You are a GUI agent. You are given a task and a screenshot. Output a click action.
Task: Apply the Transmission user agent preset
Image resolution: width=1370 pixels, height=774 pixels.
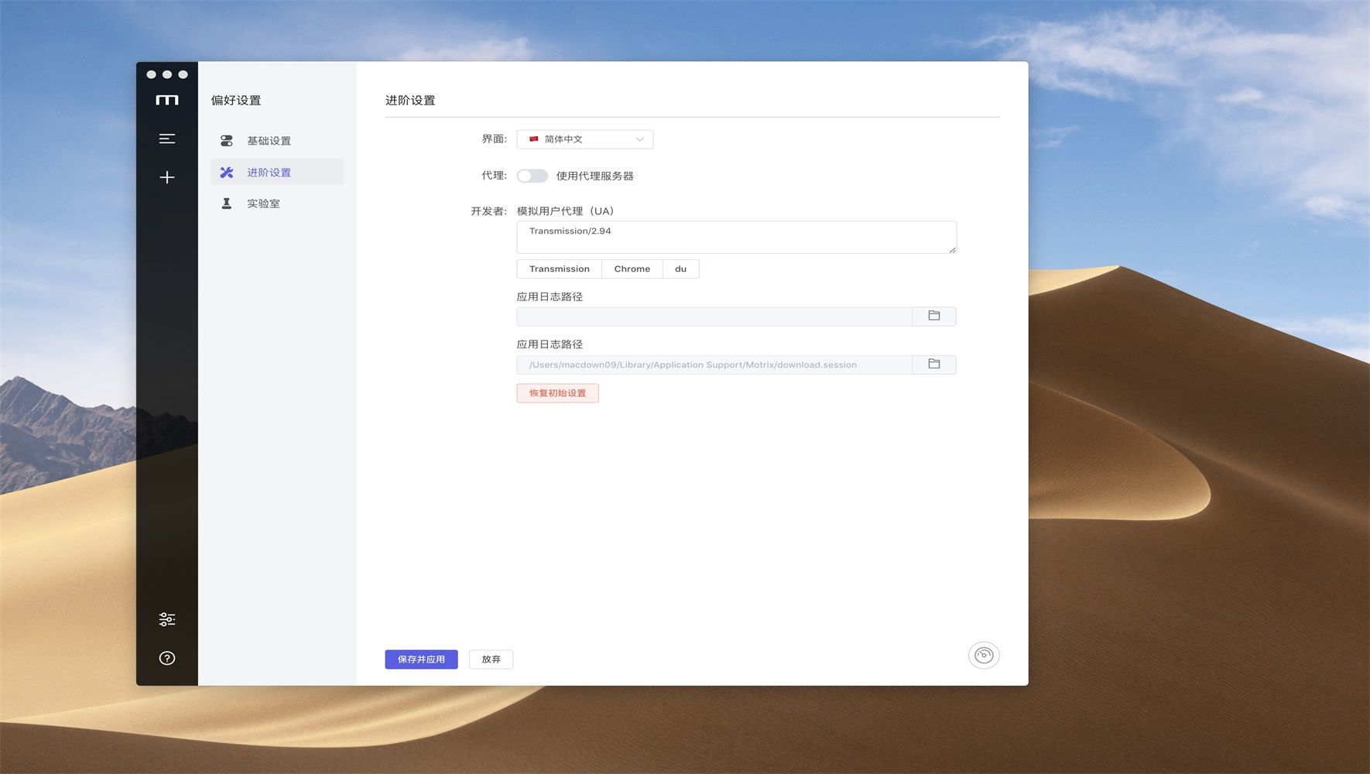click(x=560, y=269)
